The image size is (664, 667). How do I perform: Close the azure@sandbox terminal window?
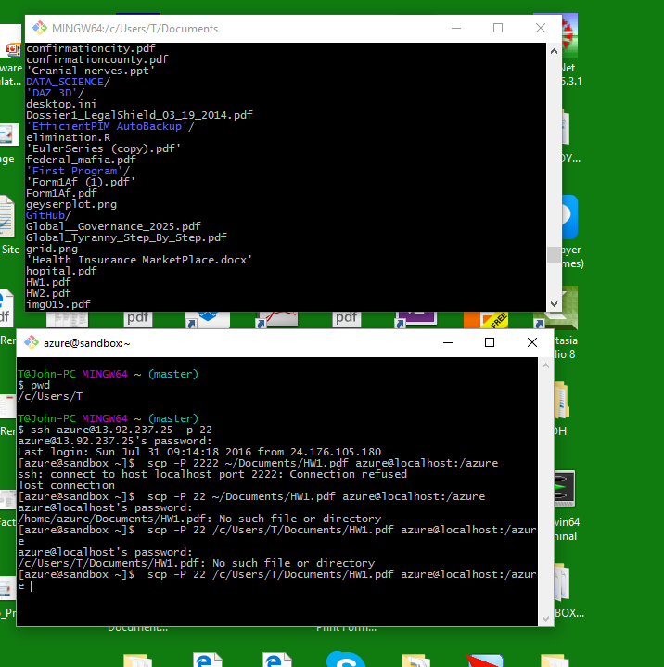(x=532, y=343)
